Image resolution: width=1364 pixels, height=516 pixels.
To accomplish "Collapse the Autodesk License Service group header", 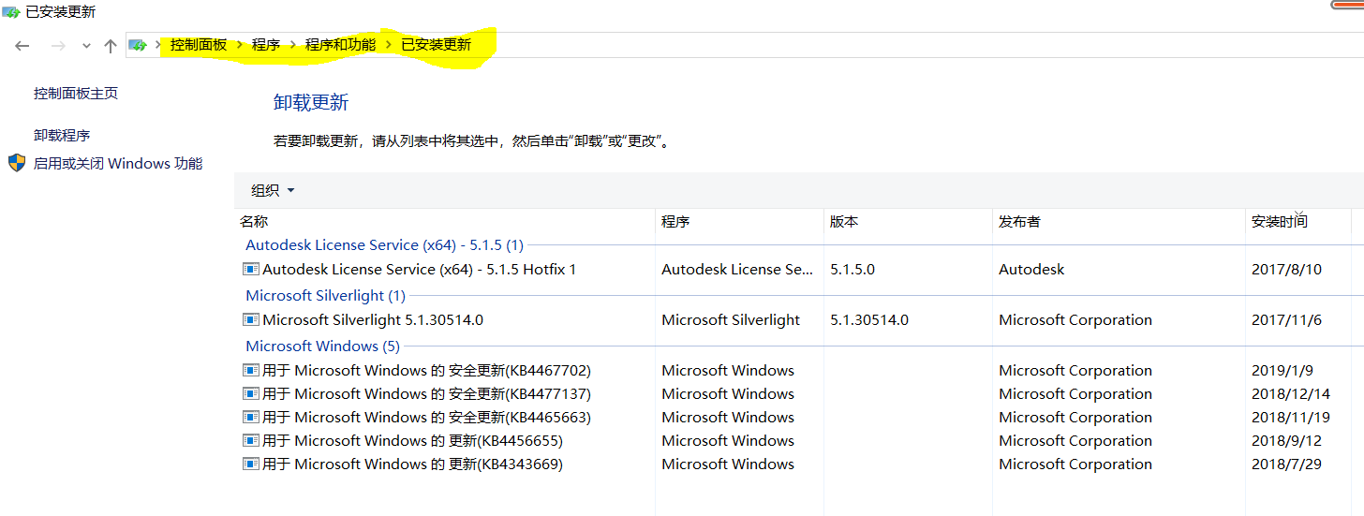I will (384, 245).
